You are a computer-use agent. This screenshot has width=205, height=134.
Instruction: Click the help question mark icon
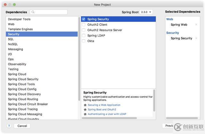pyautogui.click(x=9, y=126)
